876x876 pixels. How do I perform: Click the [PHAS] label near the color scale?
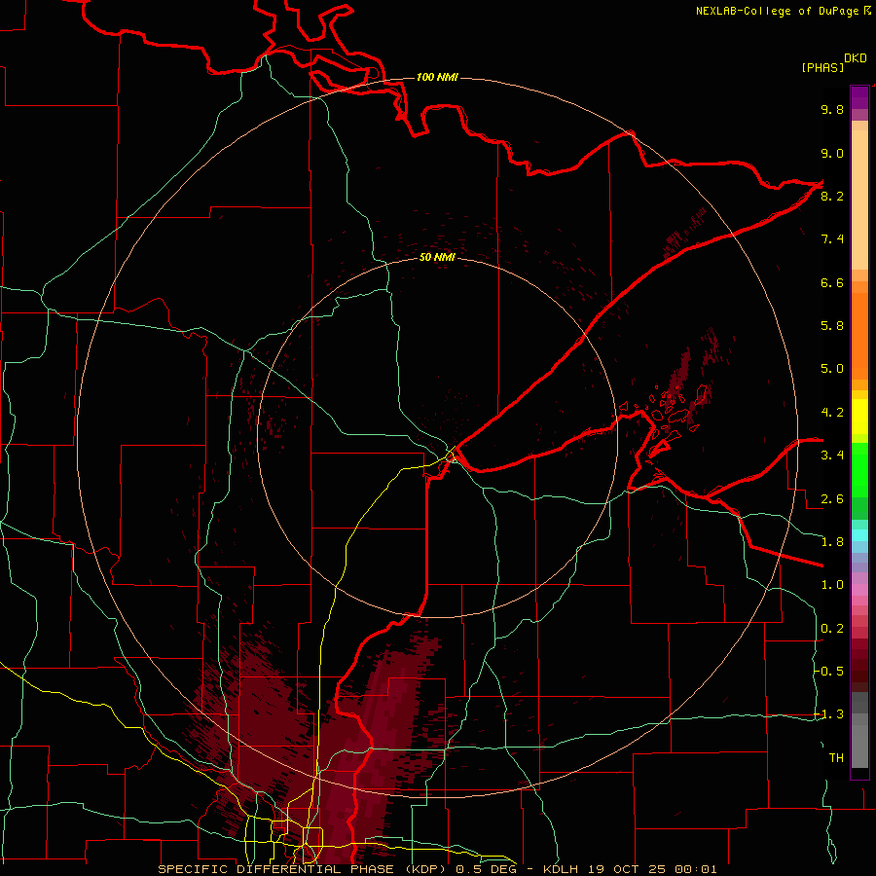coord(822,67)
